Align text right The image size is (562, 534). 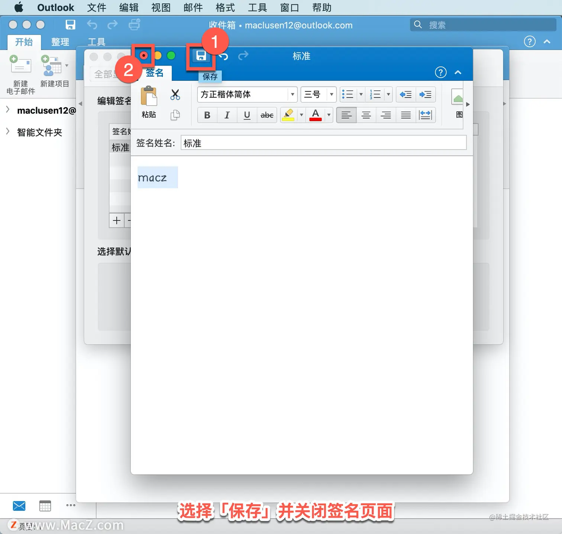coord(386,115)
